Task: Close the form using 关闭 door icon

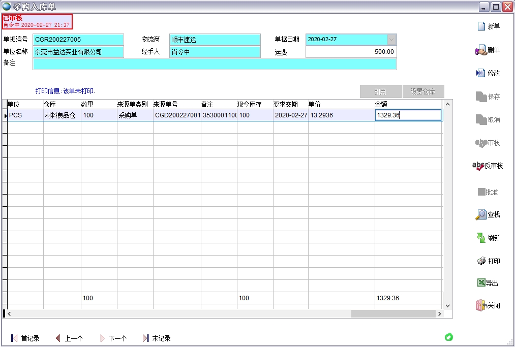Action: coord(481,305)
